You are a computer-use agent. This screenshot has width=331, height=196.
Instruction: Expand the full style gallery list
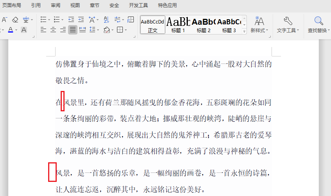244,31
